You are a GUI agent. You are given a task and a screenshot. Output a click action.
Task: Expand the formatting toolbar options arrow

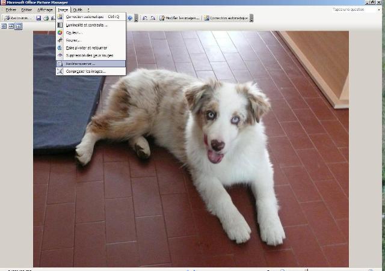[253, 18]
